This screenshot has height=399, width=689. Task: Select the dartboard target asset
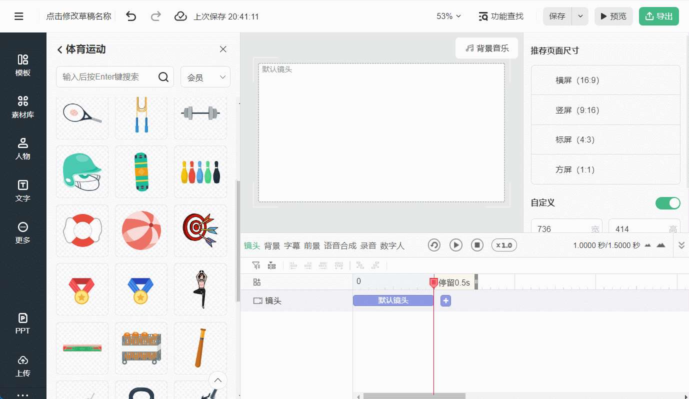[x=200, y=231]
